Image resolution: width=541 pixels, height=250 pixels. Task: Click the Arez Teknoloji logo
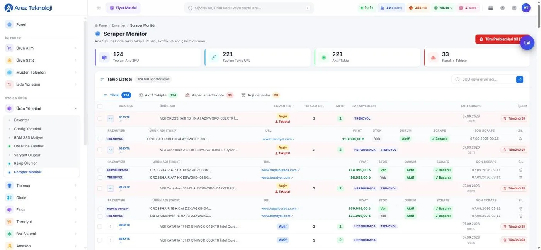(28, 8)
